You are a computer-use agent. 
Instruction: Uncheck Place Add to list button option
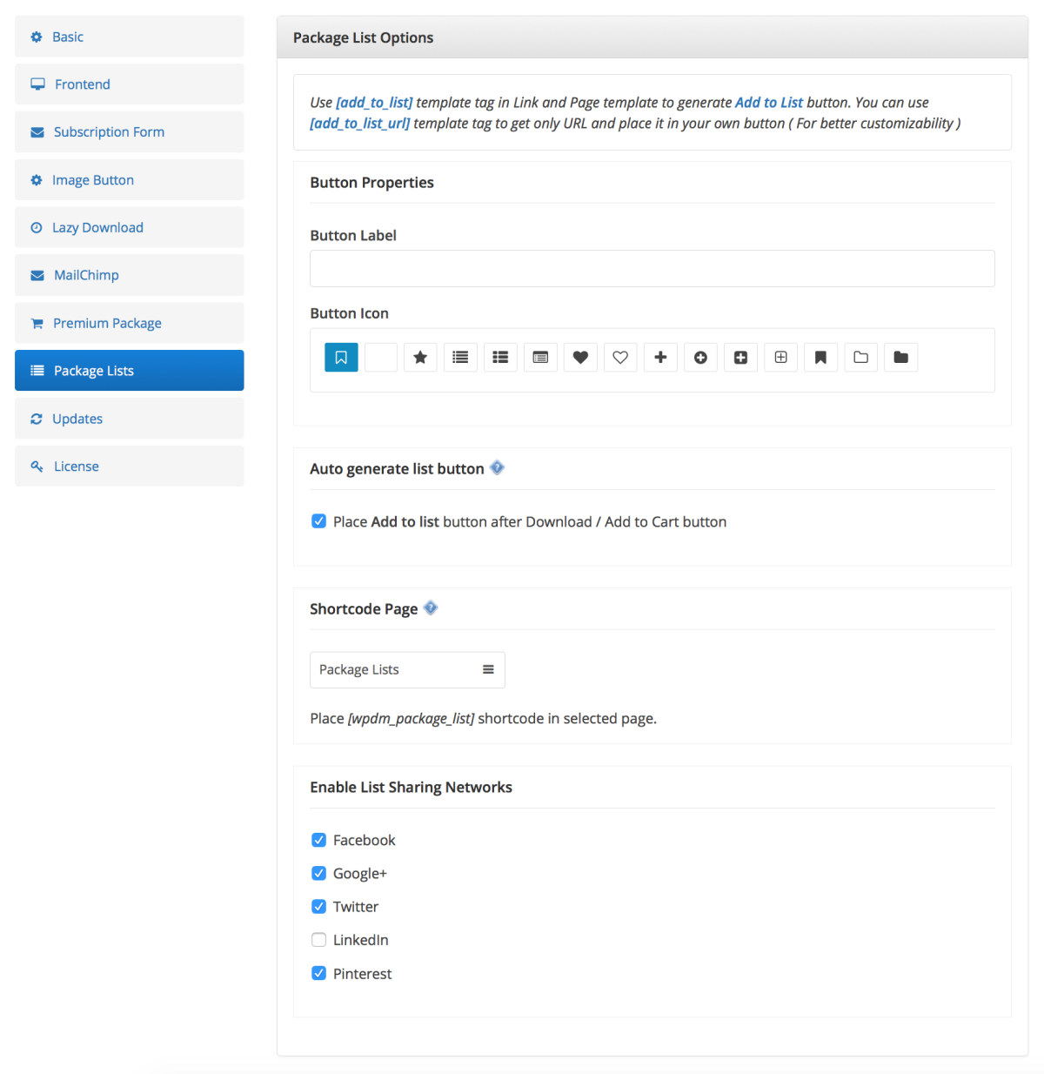coord(319,521)
